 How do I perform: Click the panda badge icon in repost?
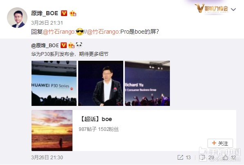click(x=79, y=45)
